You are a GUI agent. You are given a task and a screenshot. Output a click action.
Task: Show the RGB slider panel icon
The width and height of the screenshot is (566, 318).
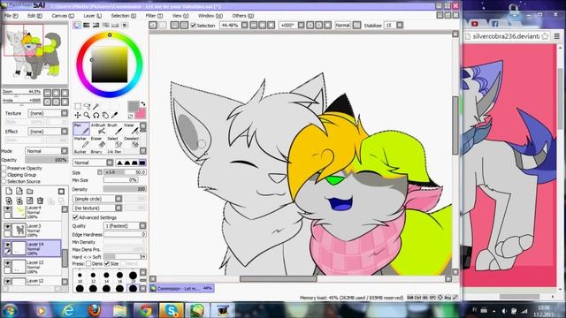click(87, 25)
